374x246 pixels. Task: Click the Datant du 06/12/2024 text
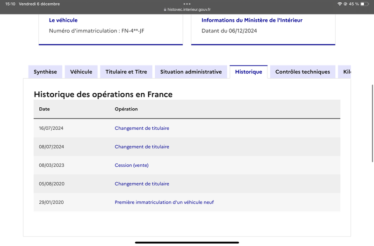[x=229, y=30]
